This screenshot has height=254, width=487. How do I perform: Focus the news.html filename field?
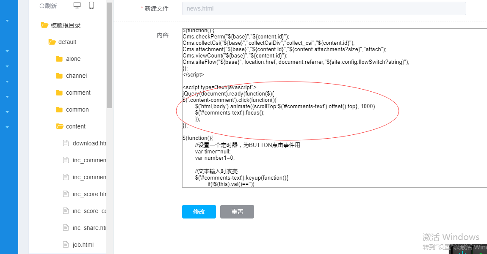click(x=324, y=8)
